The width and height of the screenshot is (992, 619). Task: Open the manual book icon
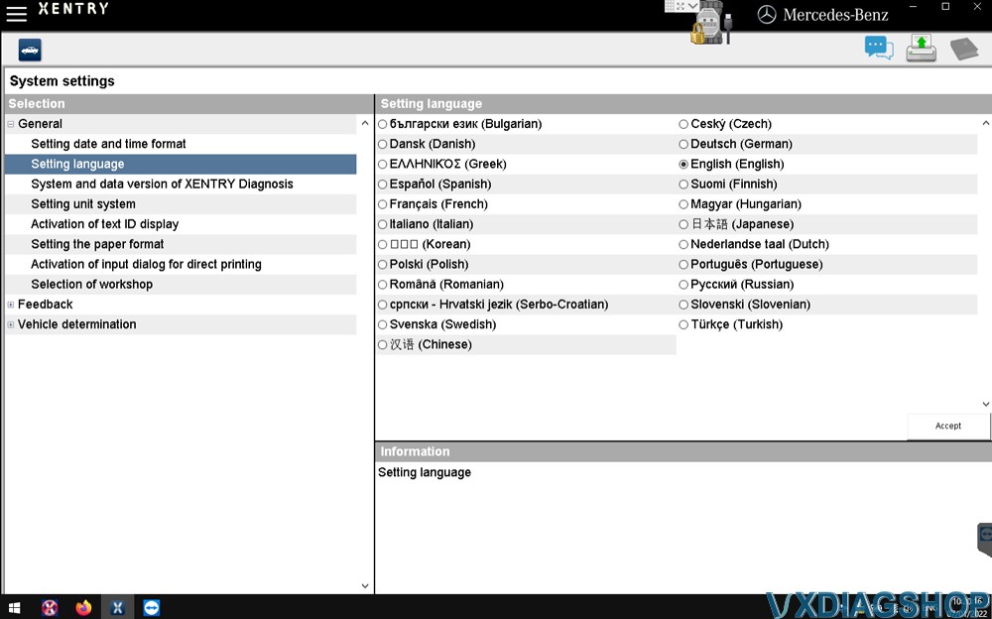coord(964,49)
